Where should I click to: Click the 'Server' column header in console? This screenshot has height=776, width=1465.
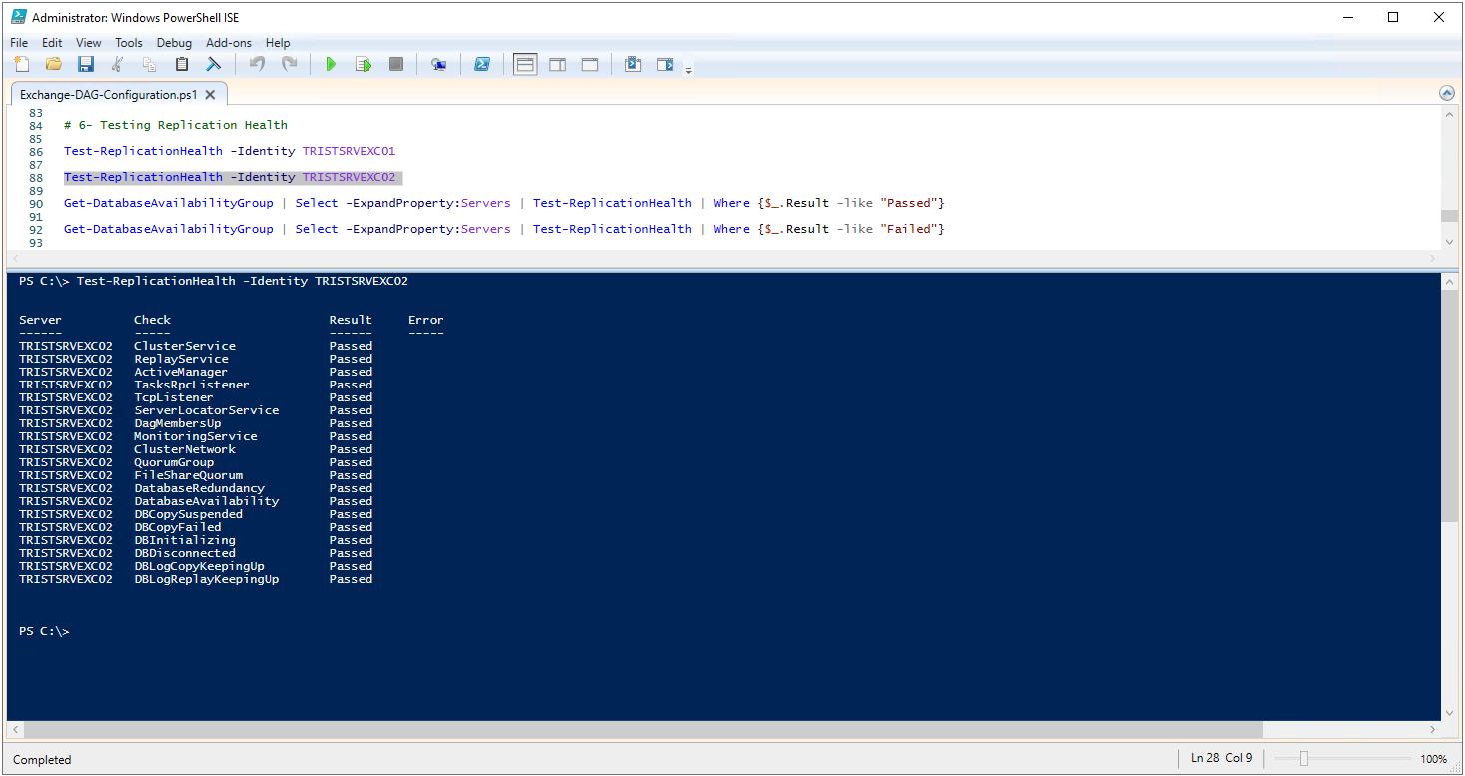pos(40,320)
